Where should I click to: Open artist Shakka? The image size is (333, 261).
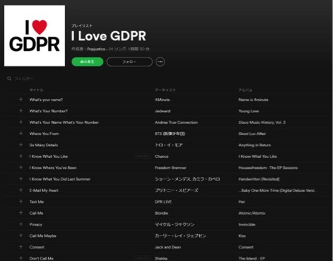[161, 259]
